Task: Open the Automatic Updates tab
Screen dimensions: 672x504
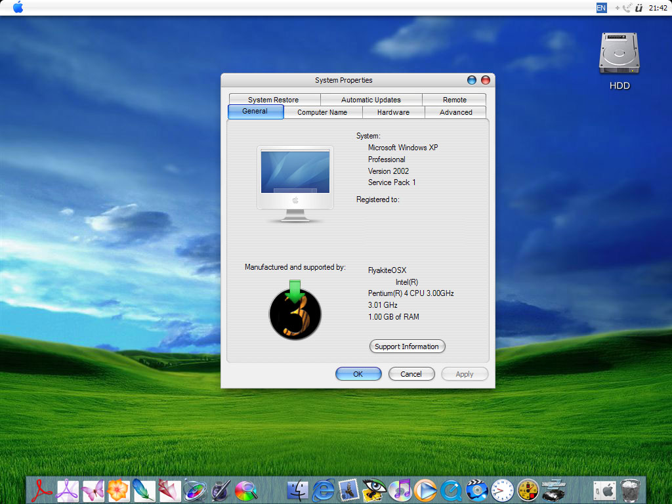Action: pos(371,100)
